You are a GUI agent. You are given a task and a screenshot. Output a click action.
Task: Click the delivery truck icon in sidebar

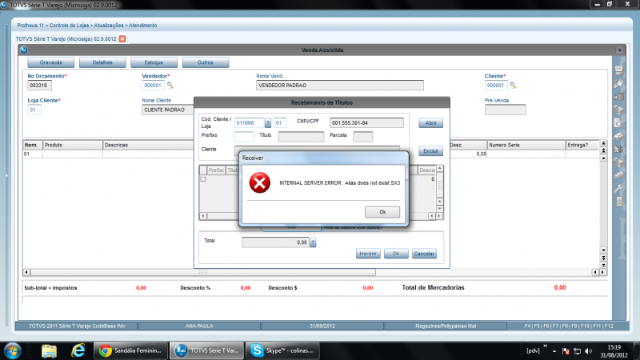(x=618, y=136)
